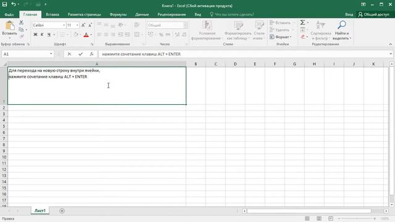Click the select-all corner triangle of the grid

4,64
